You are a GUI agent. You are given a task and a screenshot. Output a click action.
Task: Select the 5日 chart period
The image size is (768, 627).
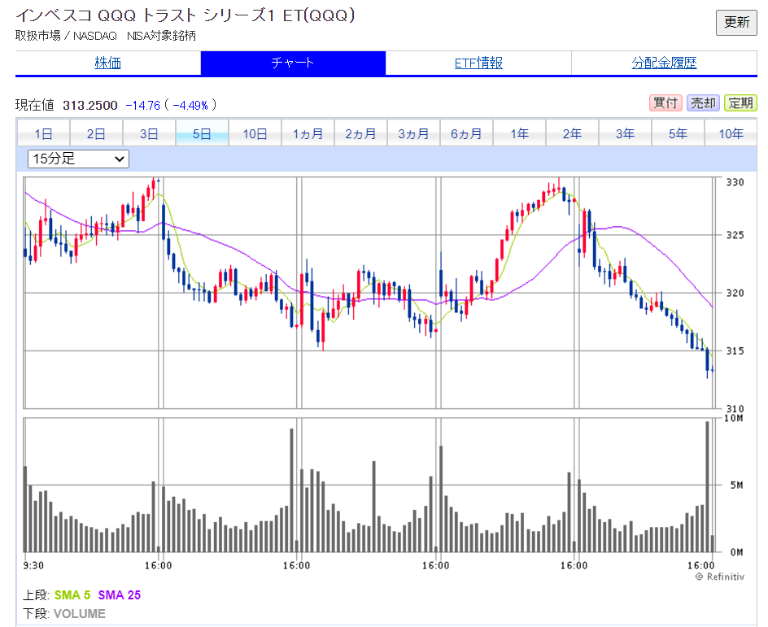point(203,133)
